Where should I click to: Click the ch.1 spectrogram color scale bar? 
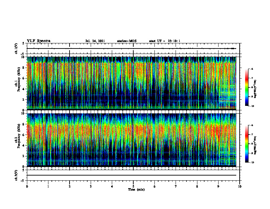tap(246, 87)
